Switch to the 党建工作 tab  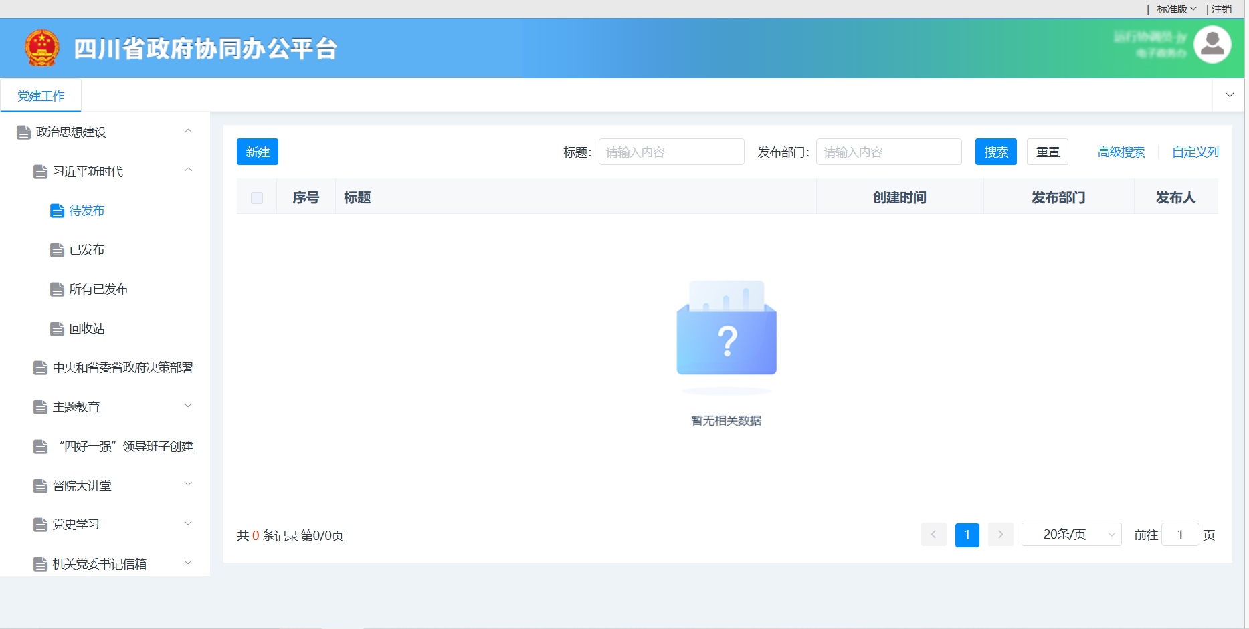click(41, 96)
